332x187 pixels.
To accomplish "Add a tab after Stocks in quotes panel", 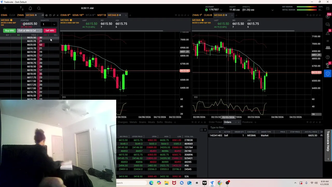I will tap(175, 122).
